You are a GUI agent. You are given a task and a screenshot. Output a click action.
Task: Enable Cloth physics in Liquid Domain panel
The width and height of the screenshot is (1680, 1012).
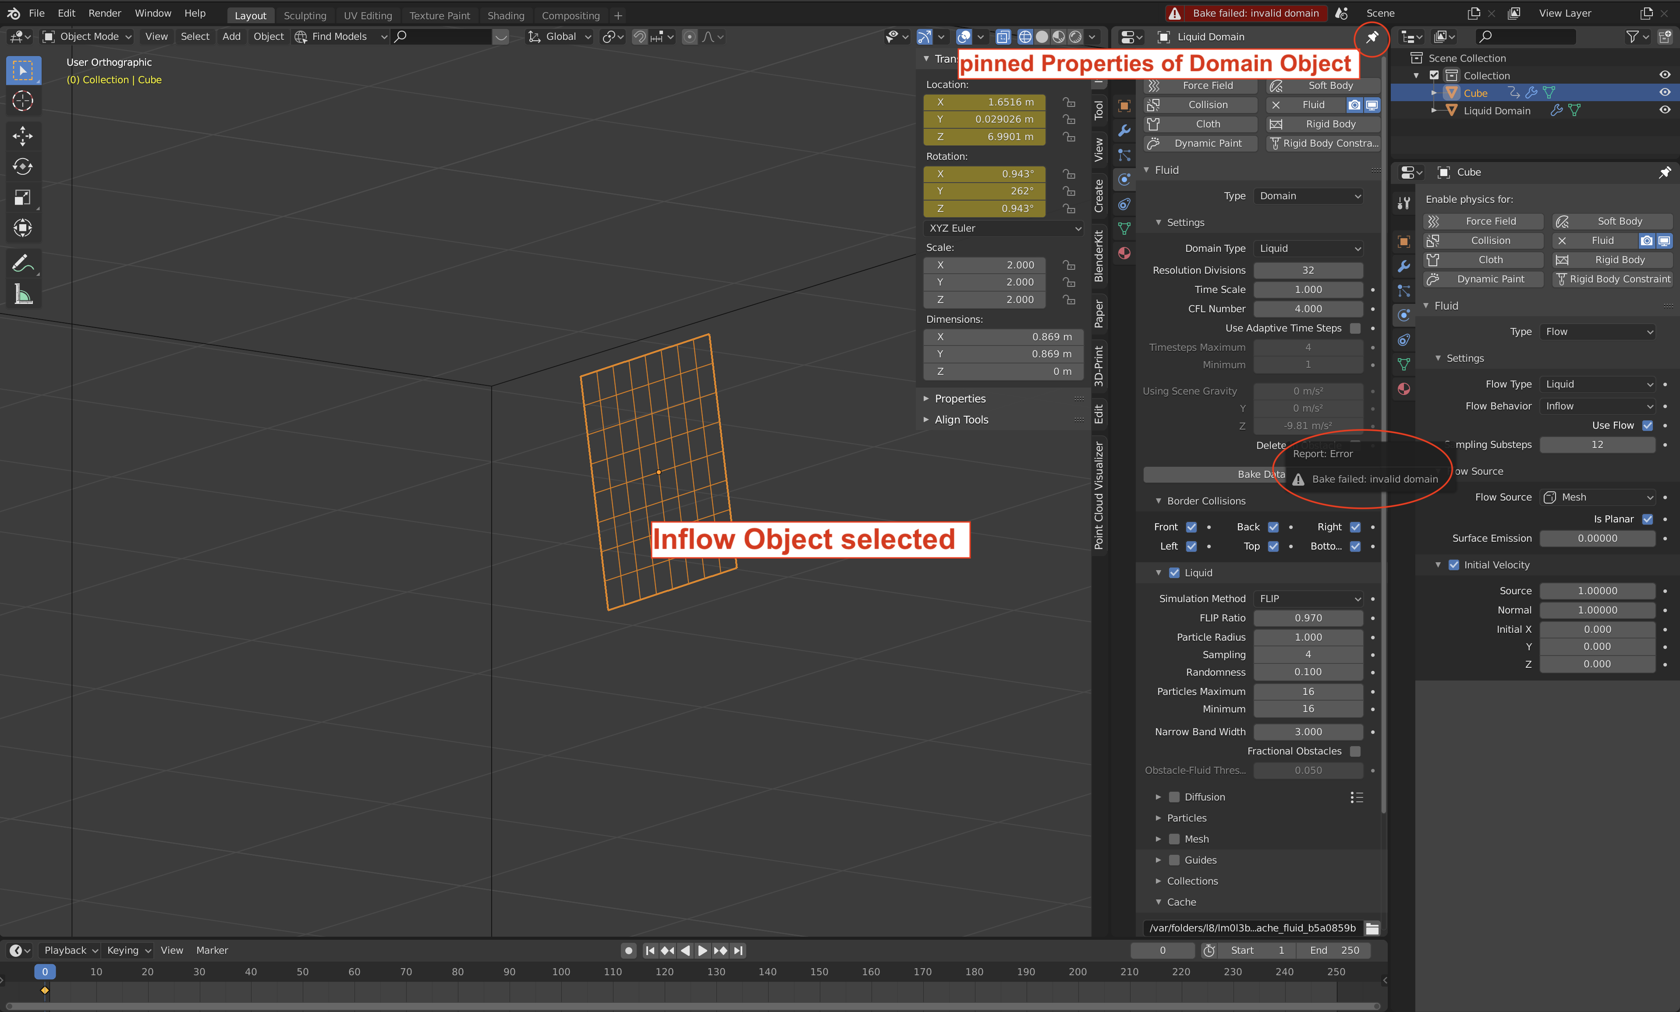pyautogui.click(x=1200, y=124)
